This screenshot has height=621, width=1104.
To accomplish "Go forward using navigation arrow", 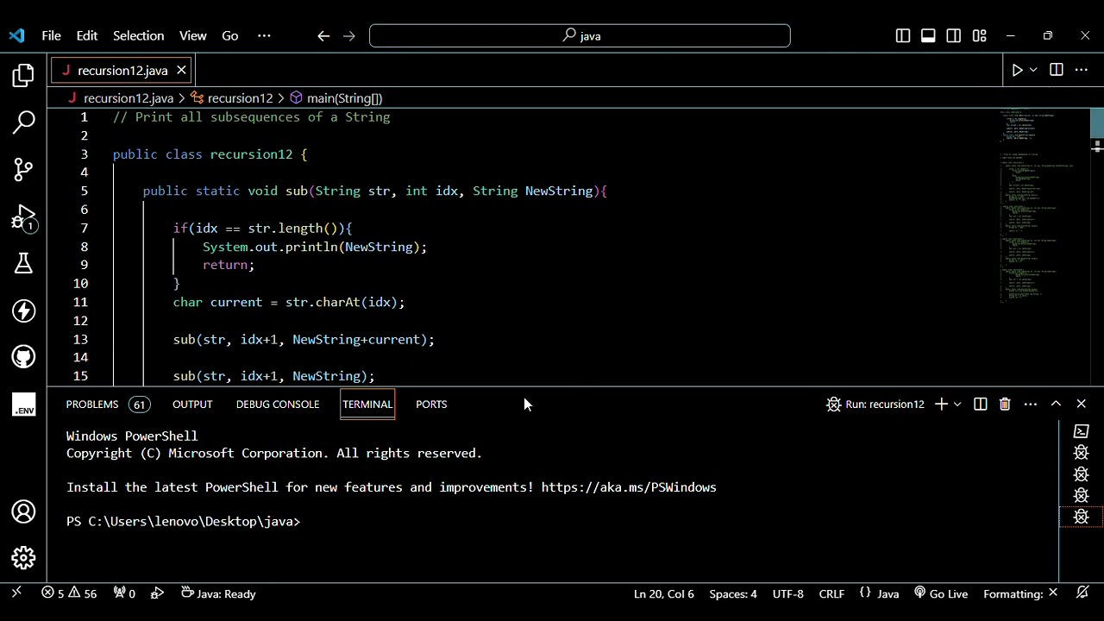I will click(x=349, y=35).
